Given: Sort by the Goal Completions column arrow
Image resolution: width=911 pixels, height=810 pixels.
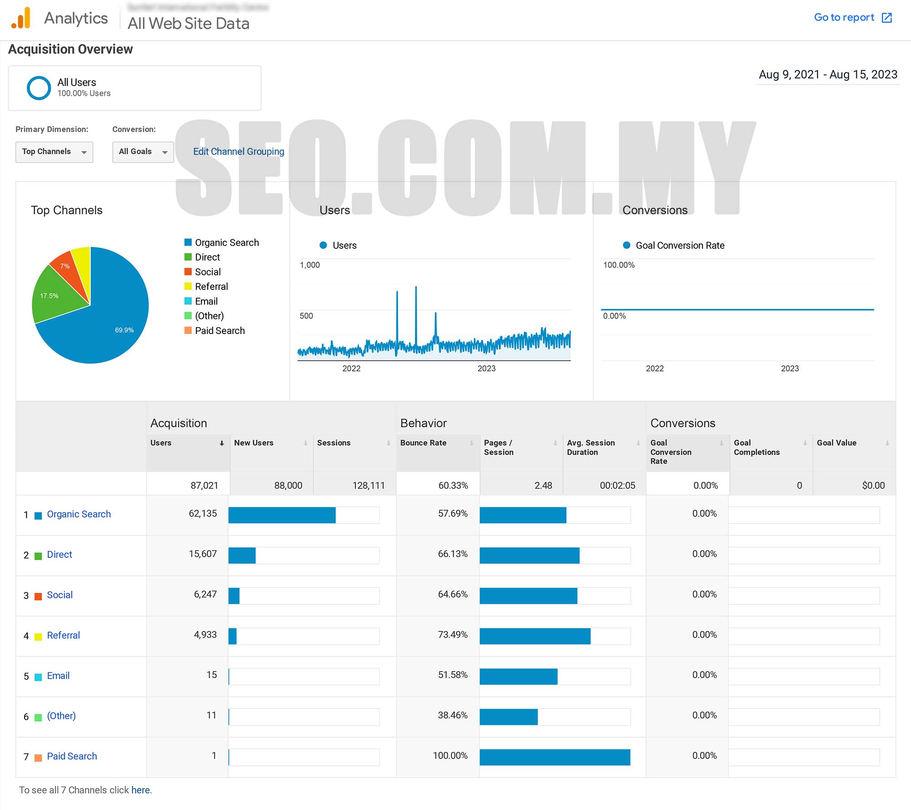Looking at the screenshot, I should [805, 443].
